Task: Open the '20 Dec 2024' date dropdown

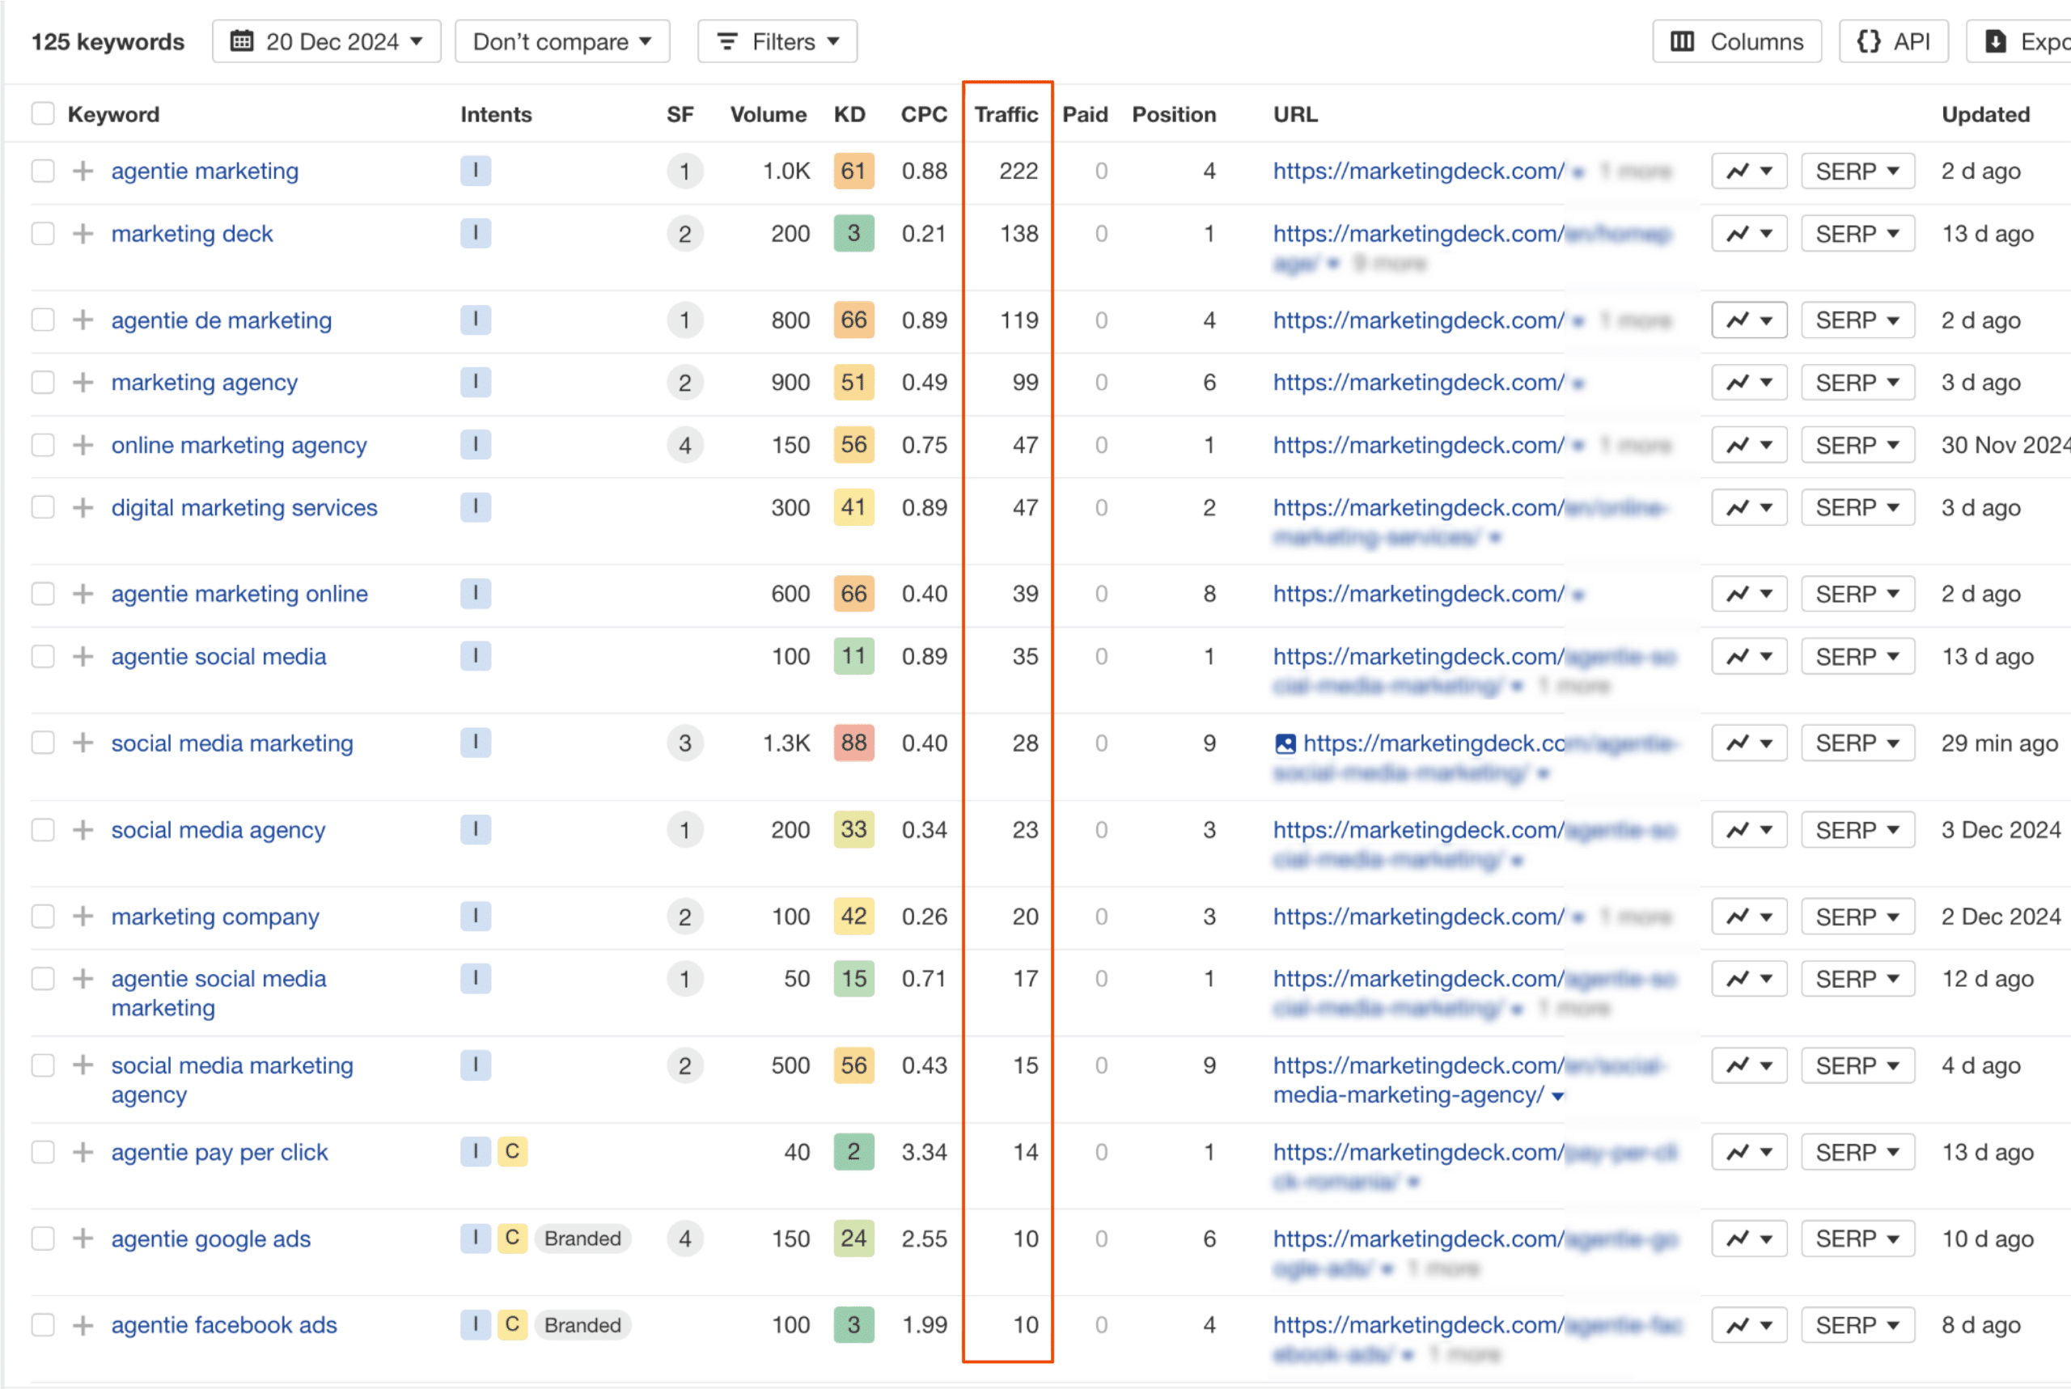Action: pos(326,41)
